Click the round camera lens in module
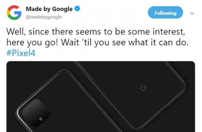 (41, 119)
